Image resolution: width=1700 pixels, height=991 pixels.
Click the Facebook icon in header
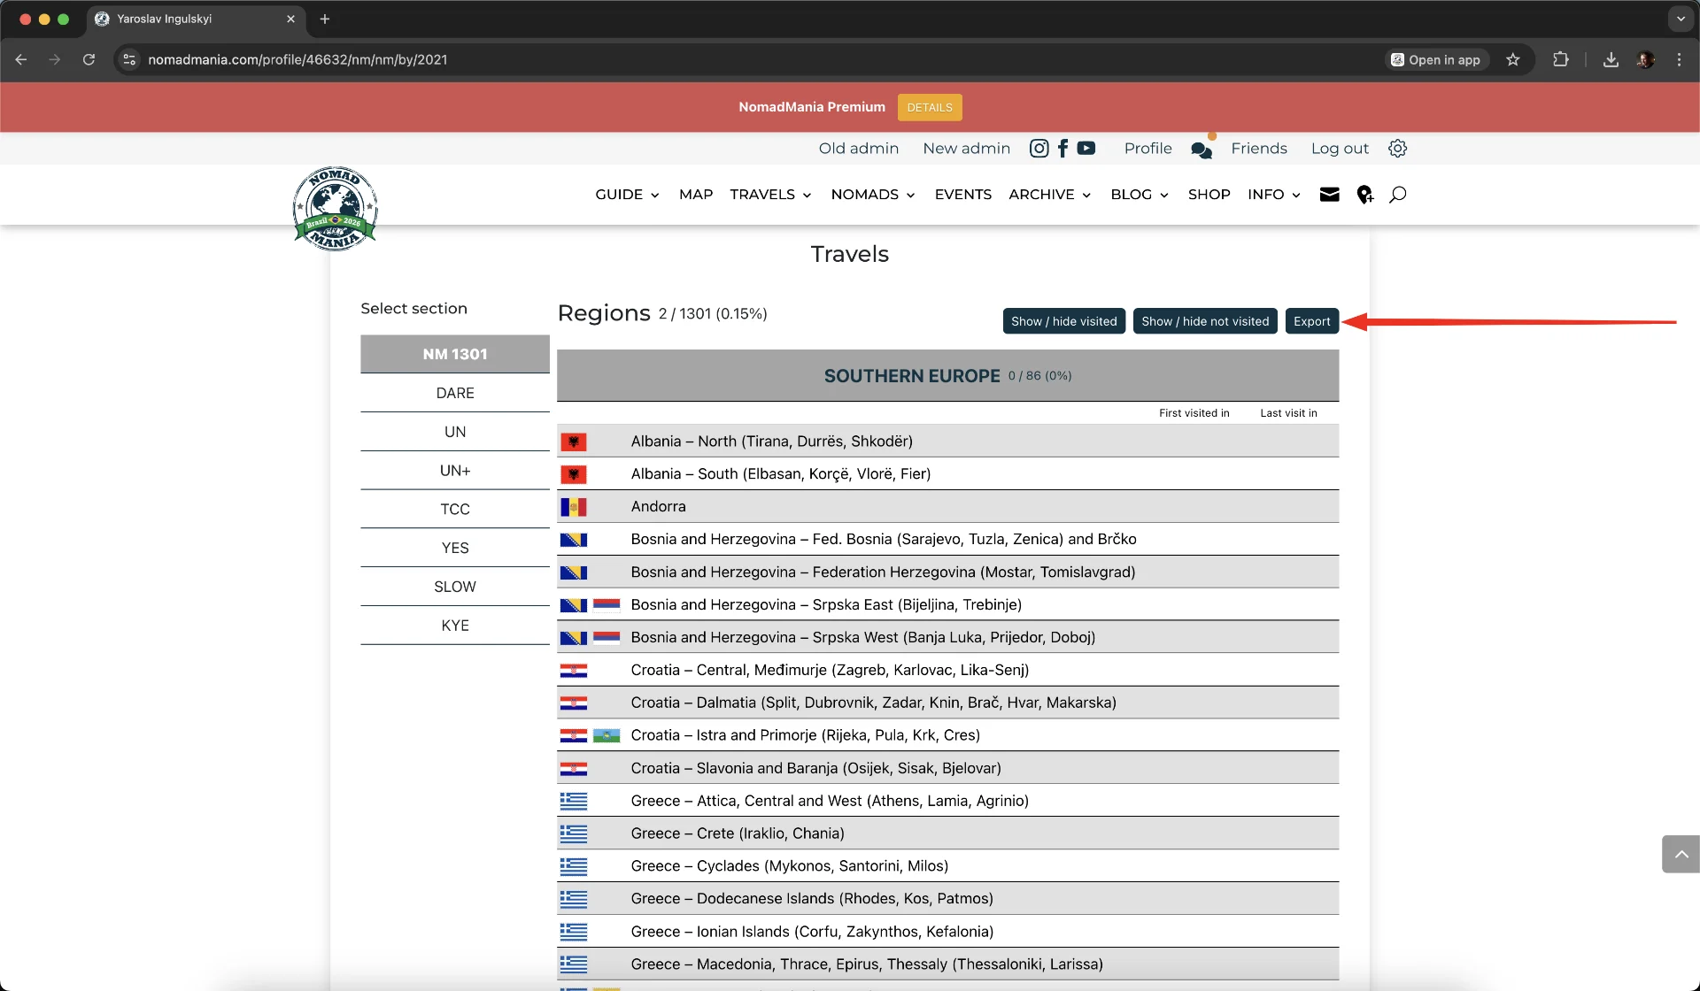click(x=1062, y=149)
